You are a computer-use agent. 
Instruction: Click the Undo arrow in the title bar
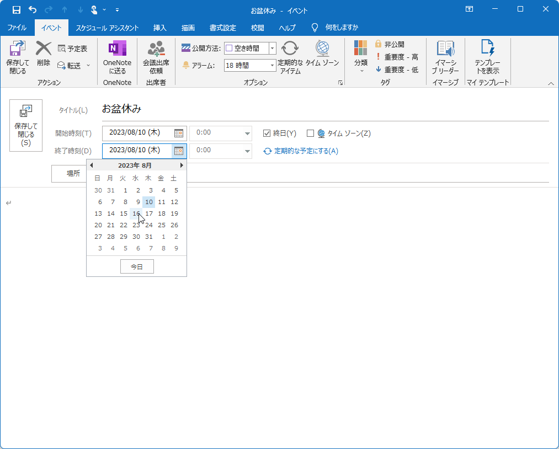click(33, 10)
